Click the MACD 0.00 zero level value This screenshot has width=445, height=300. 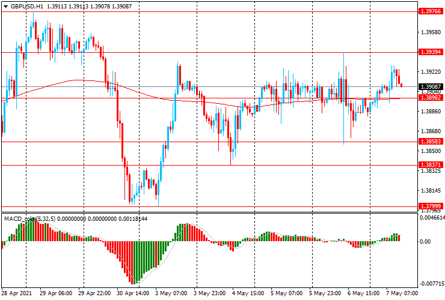(425, 241)
